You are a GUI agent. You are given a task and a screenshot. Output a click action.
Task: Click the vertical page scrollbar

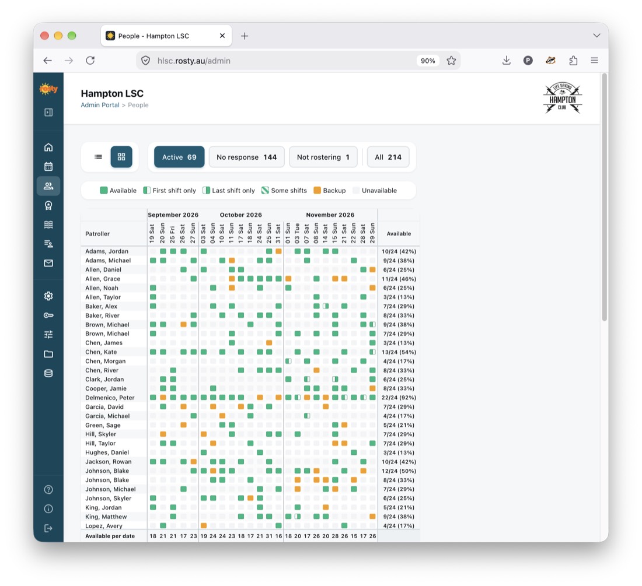point(604,197)
